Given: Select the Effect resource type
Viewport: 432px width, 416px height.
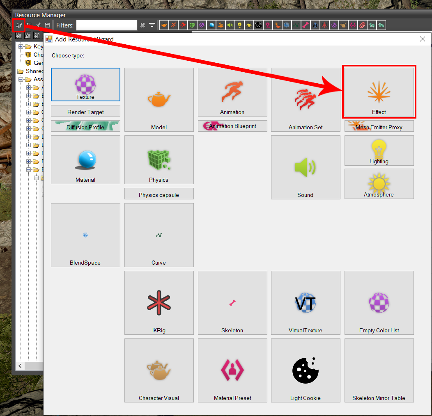Looking at the screenshot, I should coord(379,92).
